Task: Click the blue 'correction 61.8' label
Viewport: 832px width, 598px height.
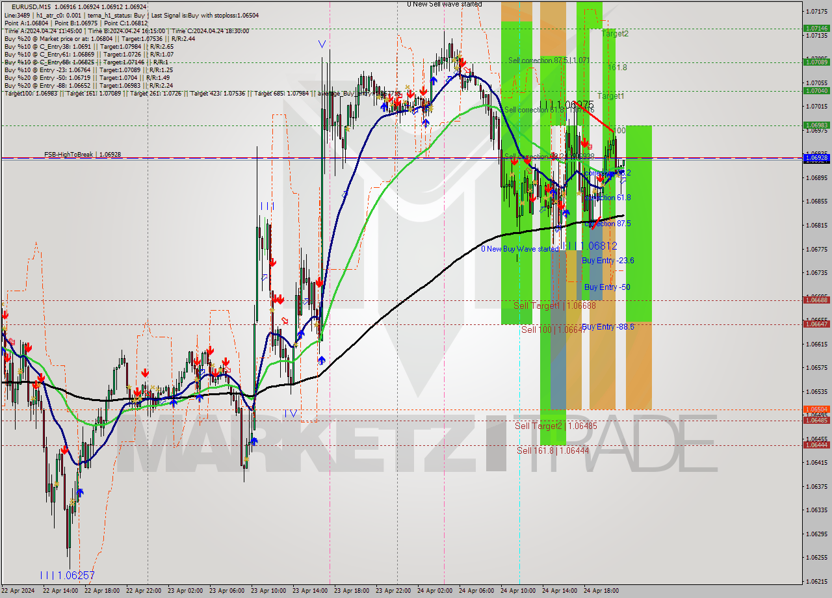Action: pyautogui.click(x=608, y=198)
